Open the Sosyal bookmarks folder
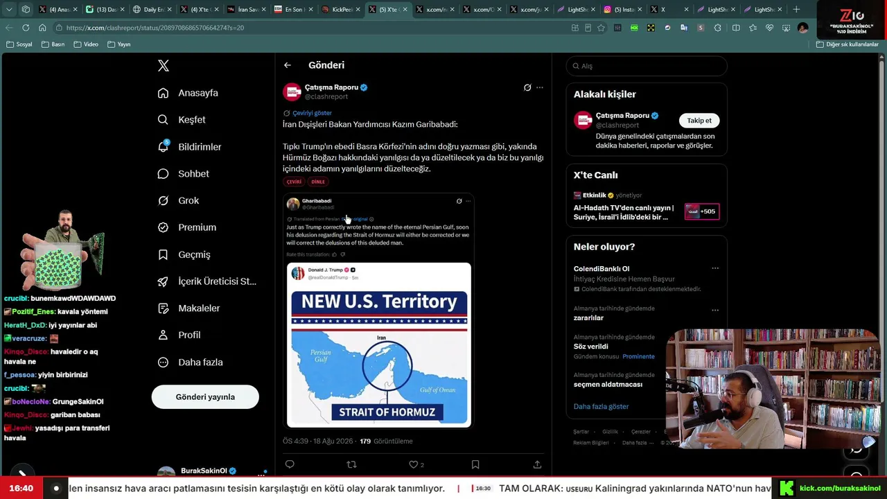 tap(19, 44)
